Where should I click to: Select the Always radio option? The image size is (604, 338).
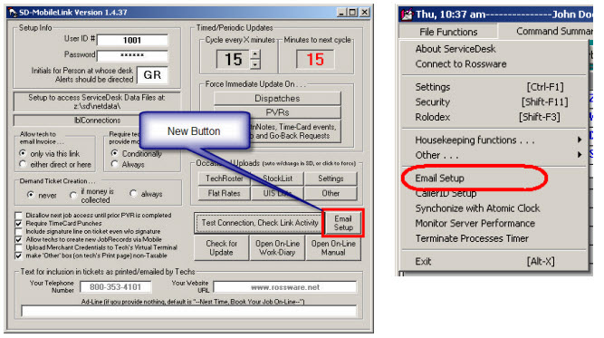[114, 164]
